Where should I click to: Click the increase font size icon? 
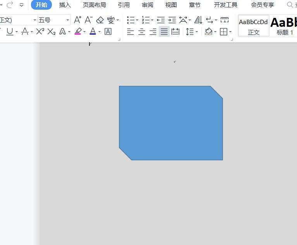(x=77, y=20)
